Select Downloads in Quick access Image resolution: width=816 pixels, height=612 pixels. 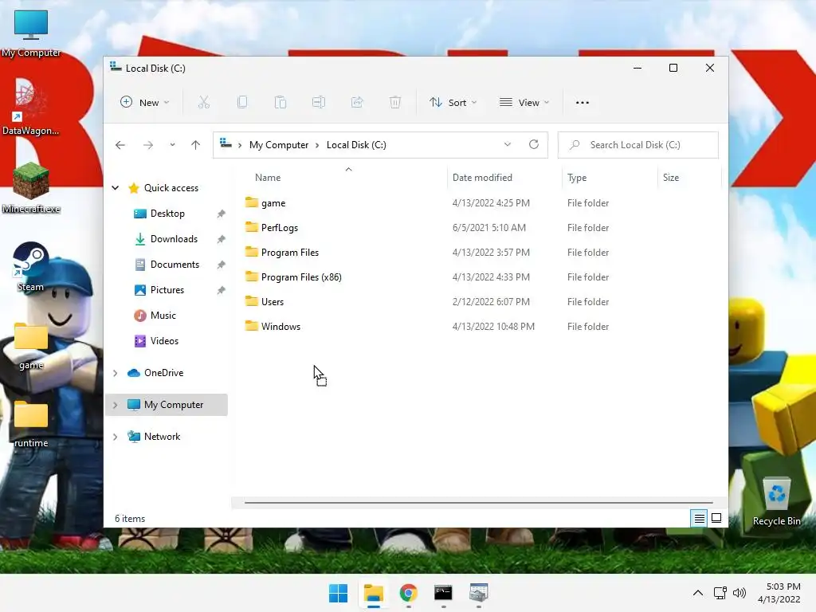click(174, 239)
